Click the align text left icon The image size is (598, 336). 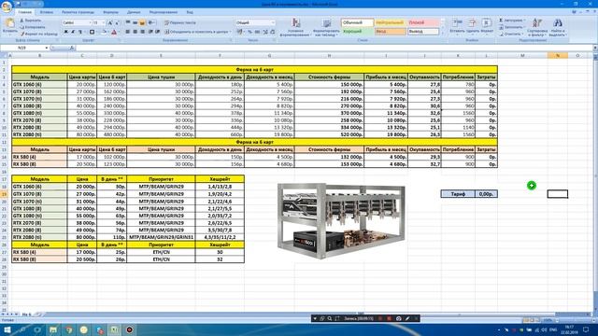tap(128, 32)
